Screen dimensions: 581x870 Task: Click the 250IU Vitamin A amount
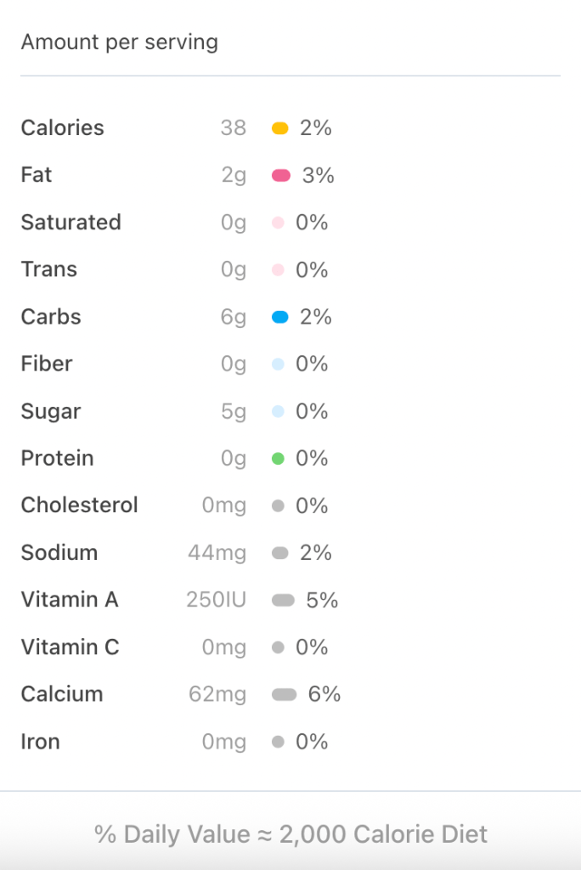(x=216, y=601)
